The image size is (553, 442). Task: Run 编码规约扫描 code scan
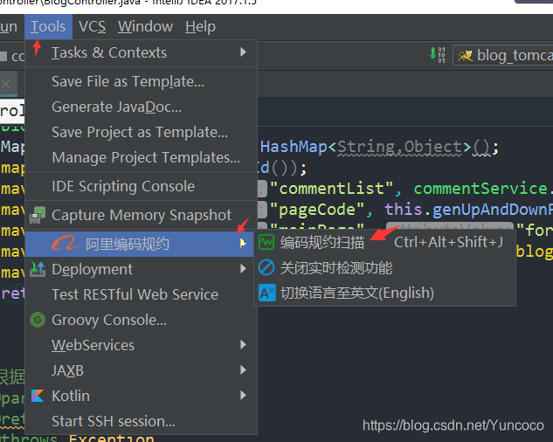[384, 242]
